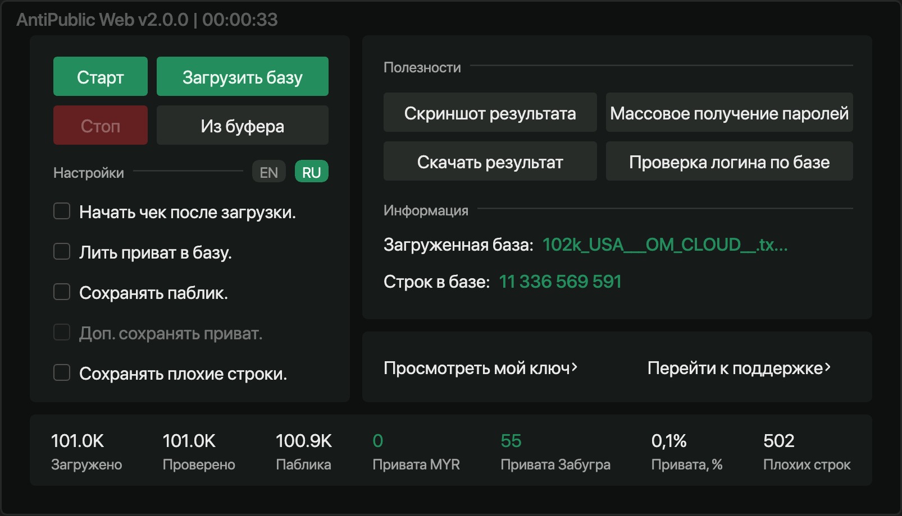Click the loaded base filename 102k_USA
This screenshot has height=516, width=902.
664,245
